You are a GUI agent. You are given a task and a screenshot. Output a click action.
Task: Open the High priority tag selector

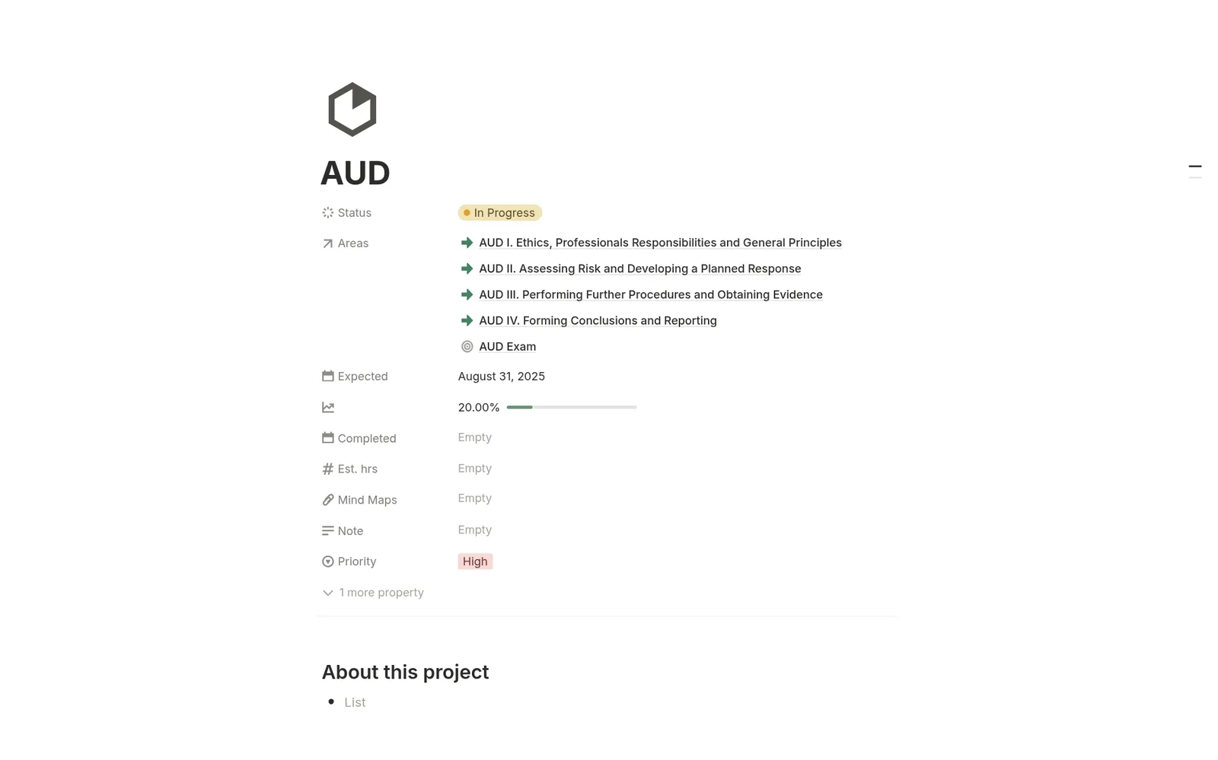pos(475,561)
